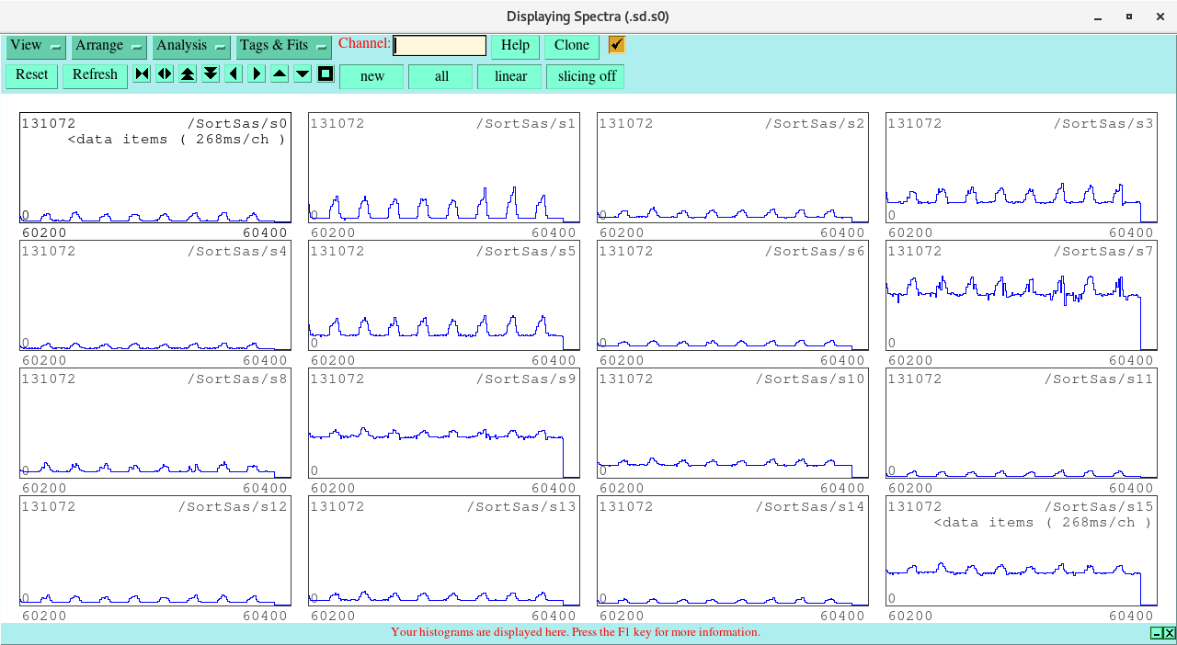Toggle the 'slicing off' button
This screenshot has width=1177, height=645.
586,76
